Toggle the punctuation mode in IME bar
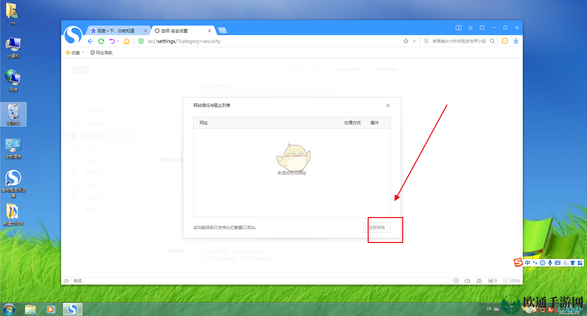Viewport: 587px width, 316px height. (x=535, y=263)
